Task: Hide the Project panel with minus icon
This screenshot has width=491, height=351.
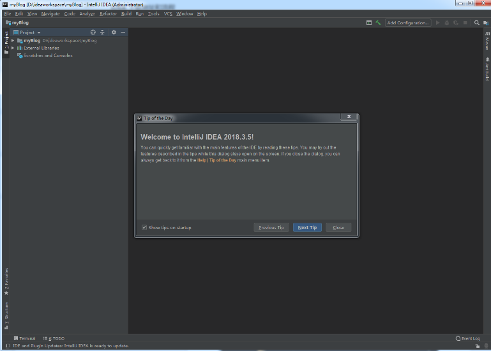Action: (x=123, y=33)
